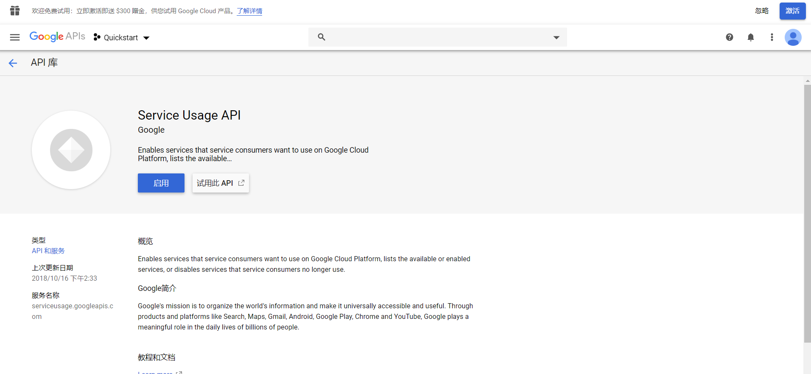
Task: Dismiss the trial banner with 忽略
Action: [761, 11]
